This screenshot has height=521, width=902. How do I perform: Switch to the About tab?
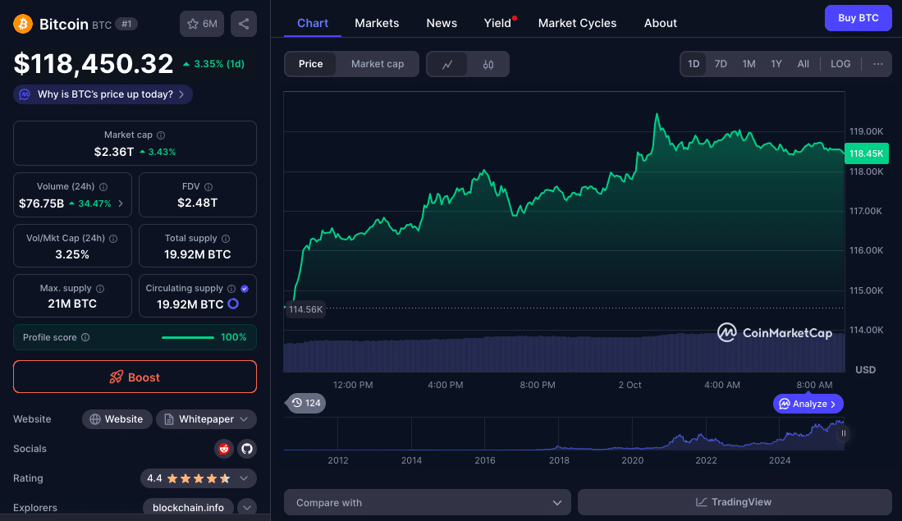tap(661, 23)
